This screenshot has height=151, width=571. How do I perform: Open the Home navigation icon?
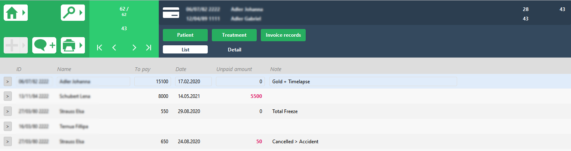click(x=16, y=13)
